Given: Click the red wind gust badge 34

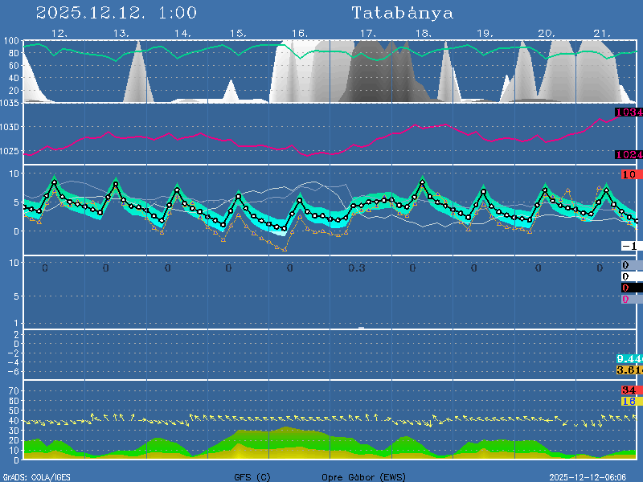Looking at the screenshot, I should click(x=629, y=390).
